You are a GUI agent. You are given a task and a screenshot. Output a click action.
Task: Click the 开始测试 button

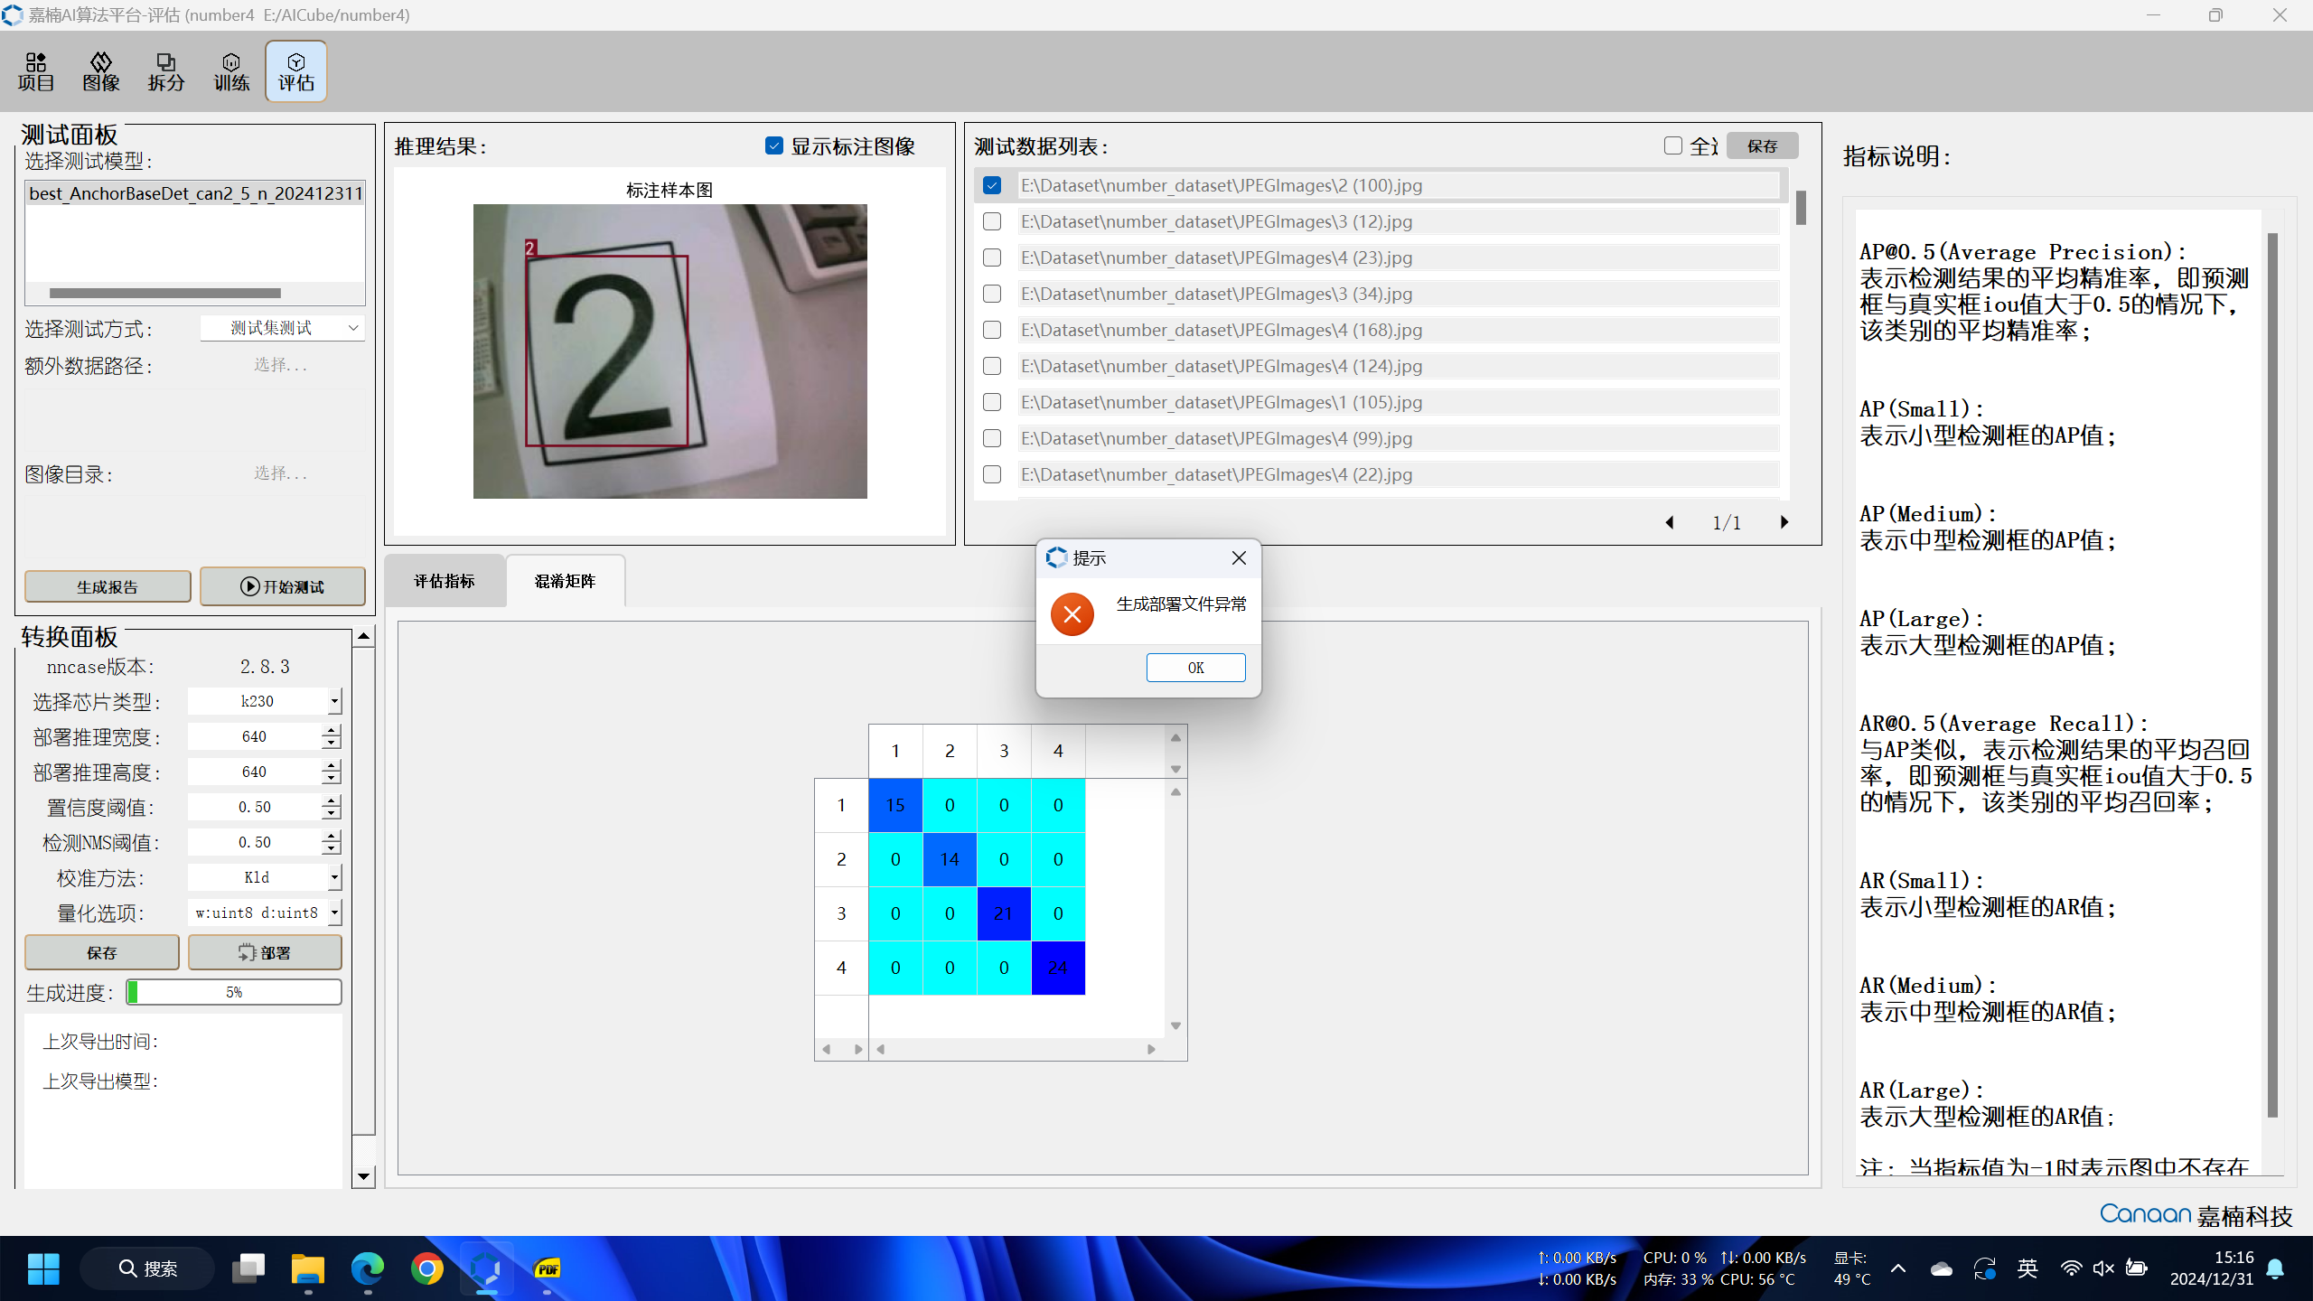(x=283, y=586)
